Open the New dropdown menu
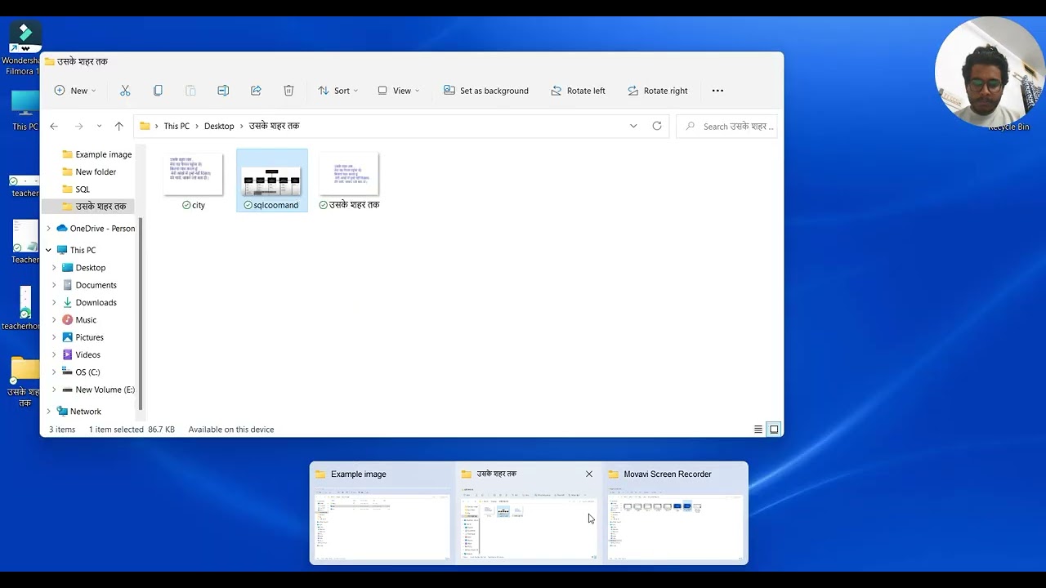The width and height of the screenshot is (1046, 588). point(75,91)
